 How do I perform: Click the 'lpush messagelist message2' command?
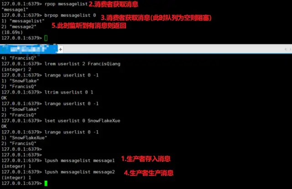(79, 172)
